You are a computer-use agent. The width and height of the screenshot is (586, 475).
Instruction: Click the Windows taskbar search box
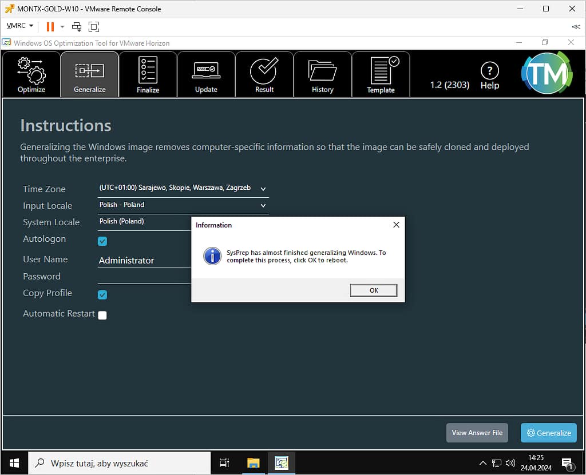[119, 463]
